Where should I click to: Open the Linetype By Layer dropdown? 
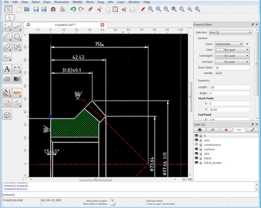[232, 62]
